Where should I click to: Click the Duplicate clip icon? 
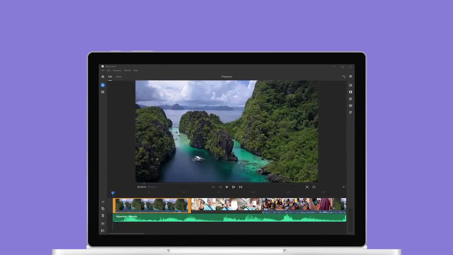pyautogui.click(x=103, y=209)
